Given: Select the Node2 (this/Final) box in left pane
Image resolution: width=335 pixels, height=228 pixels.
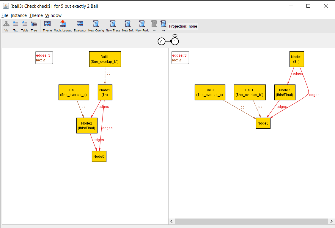Looking at the screenshot, I should pos(87,125).
